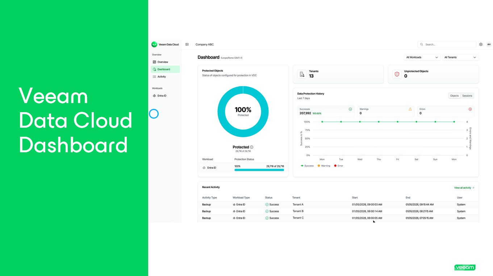This screenshot has height=276, width=493.
Task: Open settings via the gear icon
Action: [481, 44]
